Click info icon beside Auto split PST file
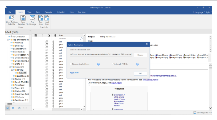 pyautogui.click(x=137, y=64)
